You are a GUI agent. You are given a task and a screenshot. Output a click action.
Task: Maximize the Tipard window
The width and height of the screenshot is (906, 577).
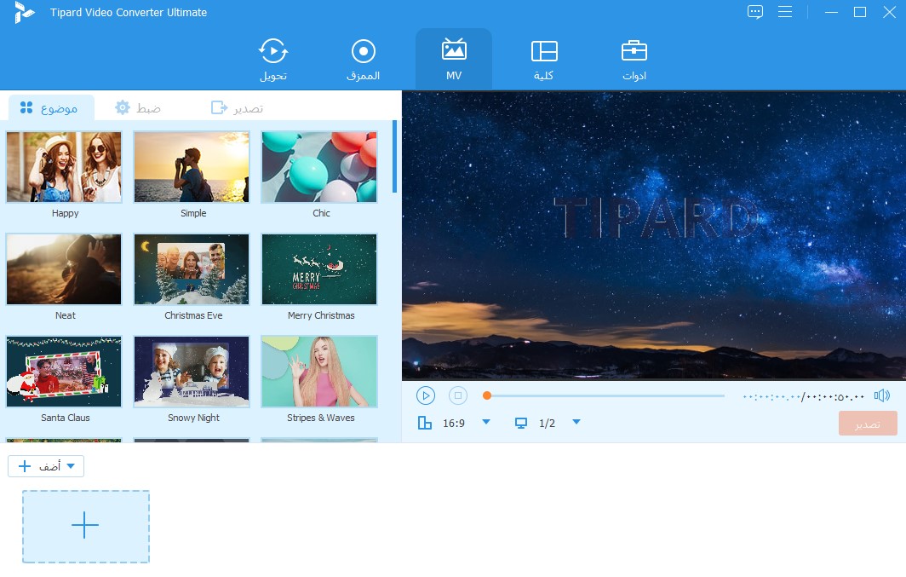click(860, 12)
